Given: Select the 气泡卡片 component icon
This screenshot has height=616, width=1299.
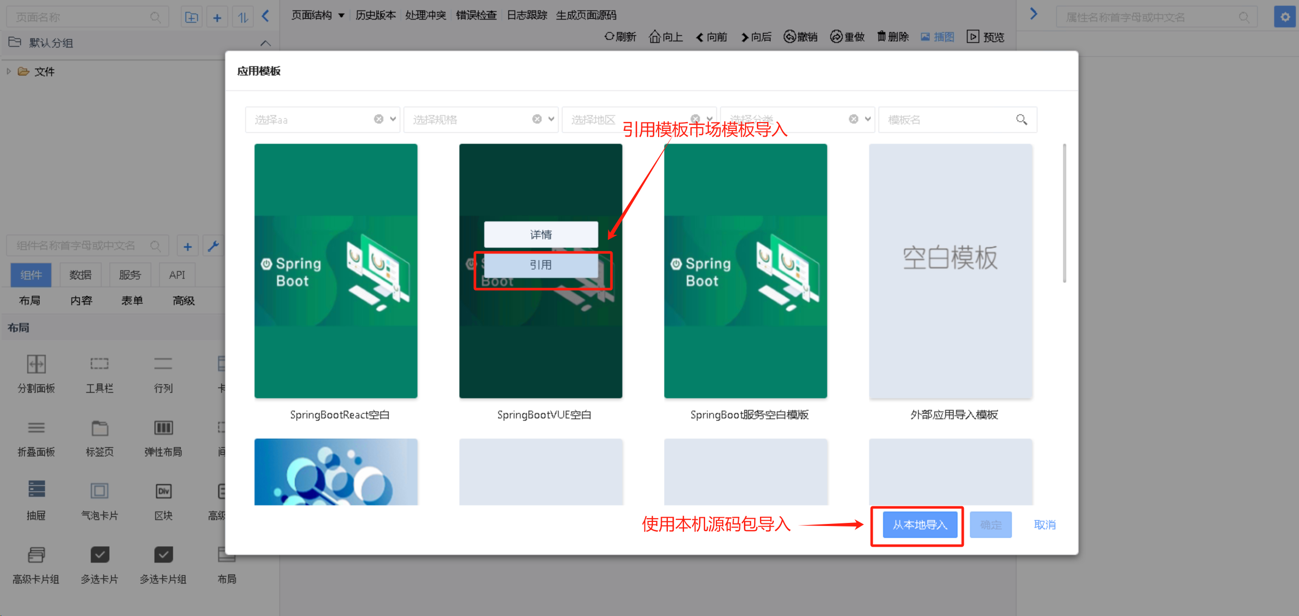Looking at the screenshot, I should [99, 490].
